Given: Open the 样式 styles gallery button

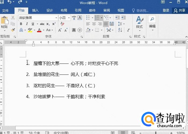Looking at the screenshot, I should 139,24.
